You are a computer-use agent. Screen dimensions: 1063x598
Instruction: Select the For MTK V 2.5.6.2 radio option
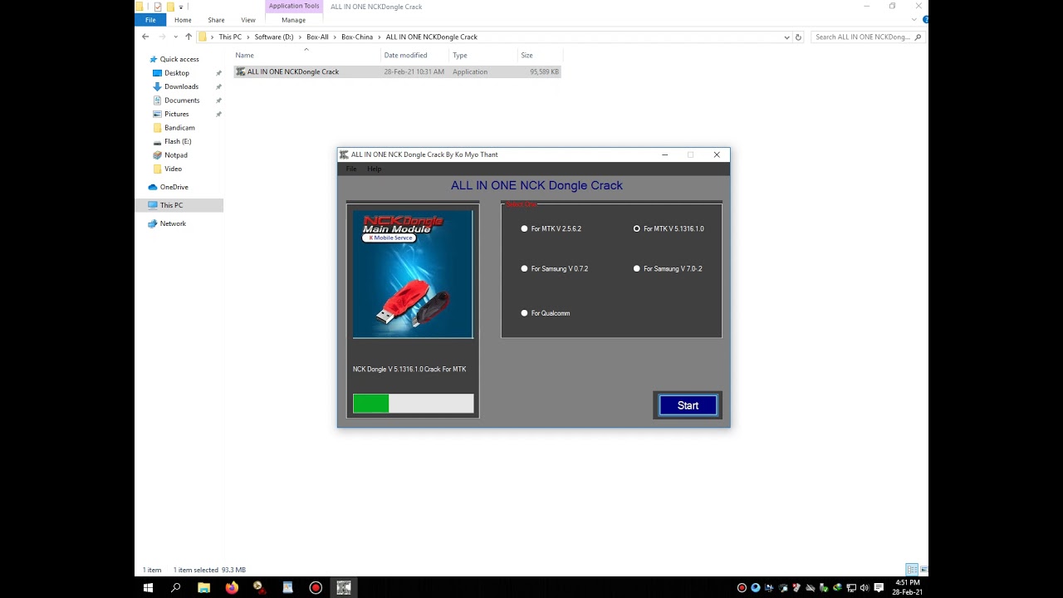pos(551,228)
